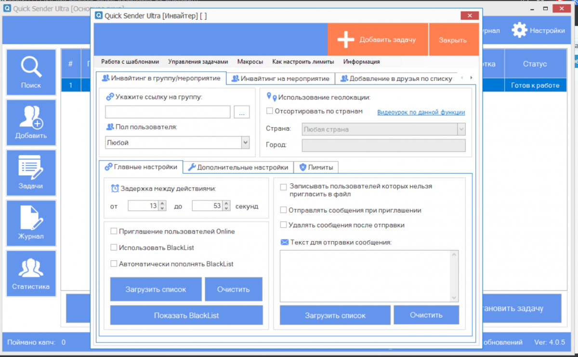
Task: Click envelope icon near Текст для отправки
Action: click(x=284, y=242)
